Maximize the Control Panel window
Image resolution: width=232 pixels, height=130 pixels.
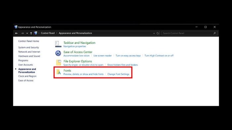[205, 27]
